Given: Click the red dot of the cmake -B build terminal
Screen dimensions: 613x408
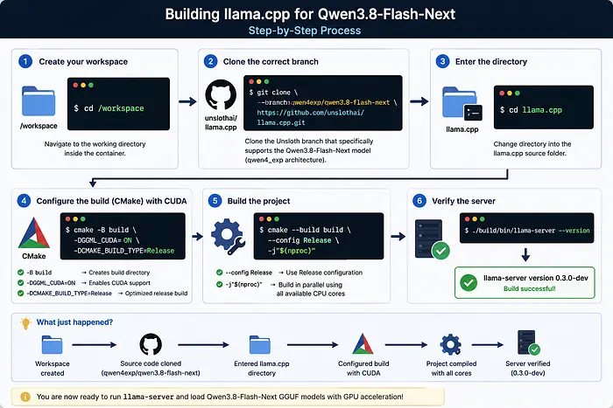Looking at the screenshot, I should (x=67, y=218).
